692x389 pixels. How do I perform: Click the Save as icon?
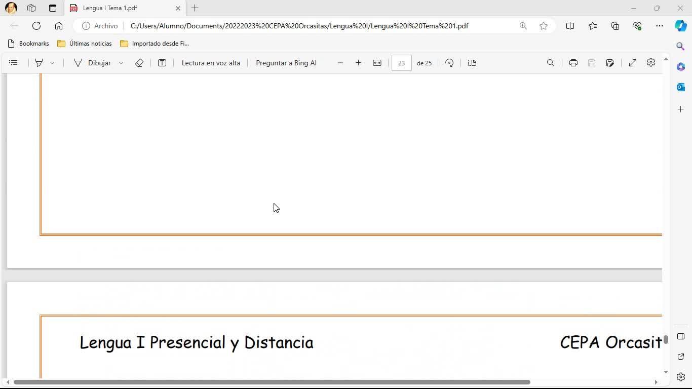610,63
